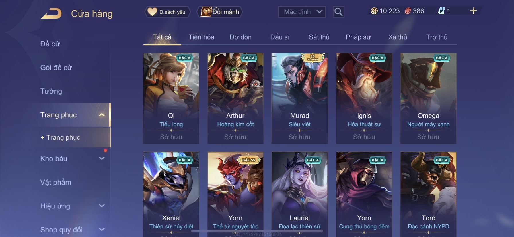Open Gói đề cử in the sidebar
Image resolution: width=514 pixels, height=237 pixels.
(56, 67)
